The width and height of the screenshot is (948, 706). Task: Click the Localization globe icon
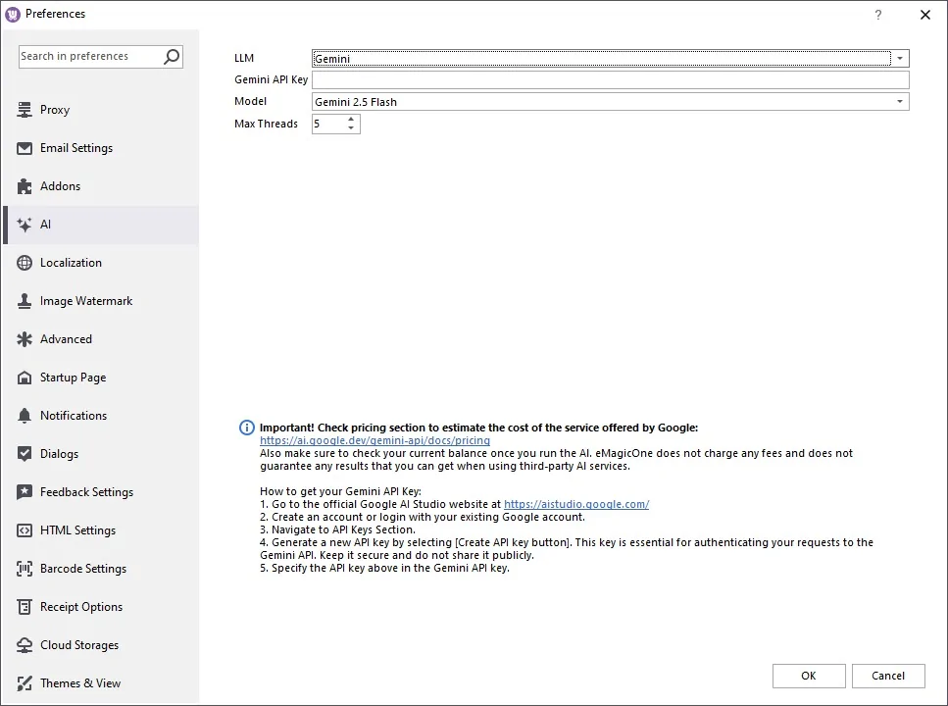click(x=25, y=263)
